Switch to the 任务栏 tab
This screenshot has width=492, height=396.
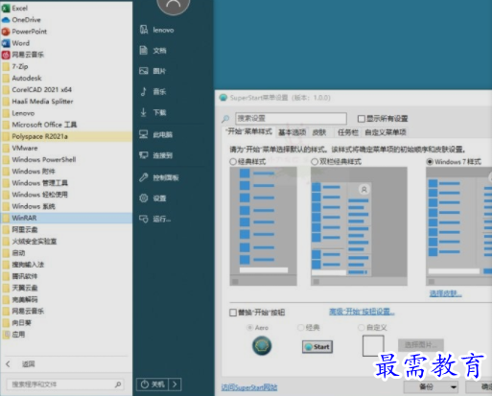pyautogui.click(x=348, y=132)
